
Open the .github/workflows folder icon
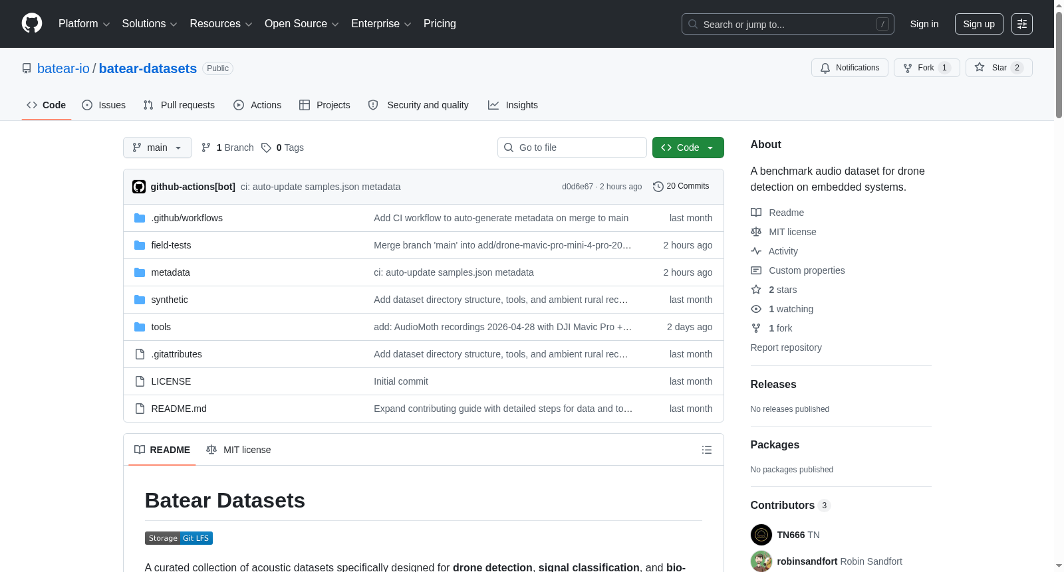point(140,218)
